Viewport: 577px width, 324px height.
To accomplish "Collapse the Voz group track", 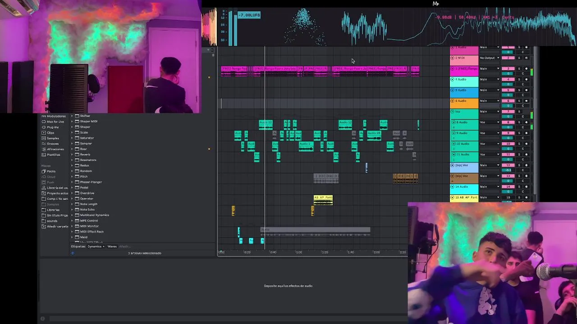I will click(x=452, y=112).
